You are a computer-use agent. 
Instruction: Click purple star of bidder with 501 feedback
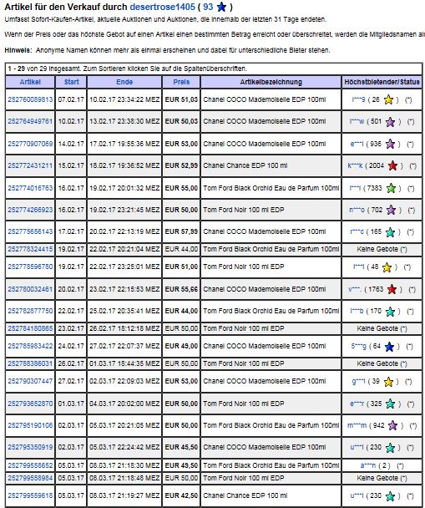point(391,122)
